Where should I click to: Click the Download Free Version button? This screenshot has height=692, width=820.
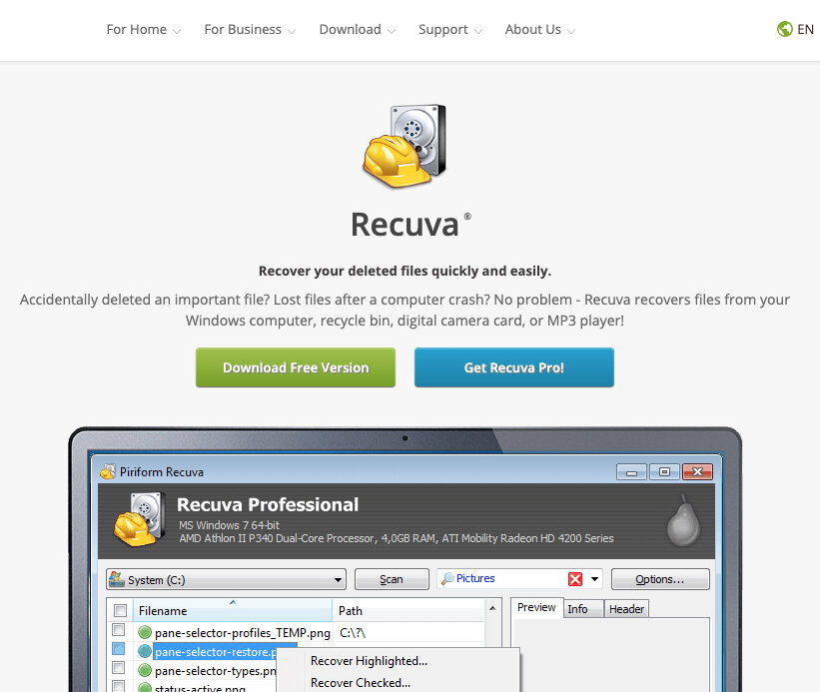(x=296, y=367)
